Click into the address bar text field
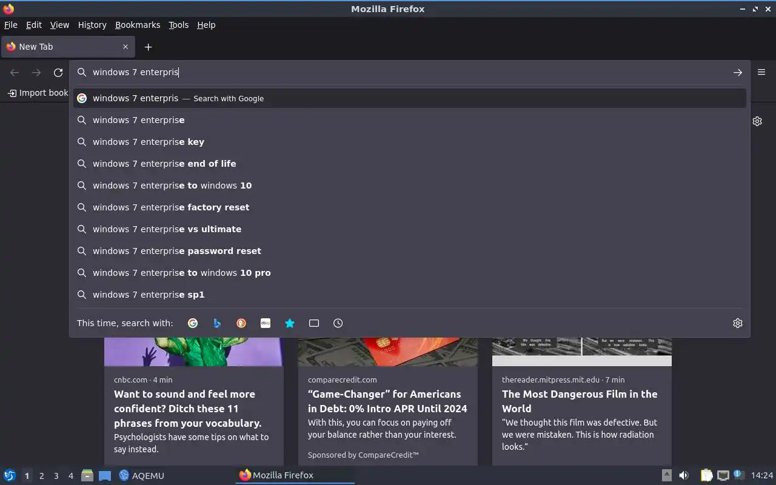This screenshot has height=485, width=776. (409, 72)
